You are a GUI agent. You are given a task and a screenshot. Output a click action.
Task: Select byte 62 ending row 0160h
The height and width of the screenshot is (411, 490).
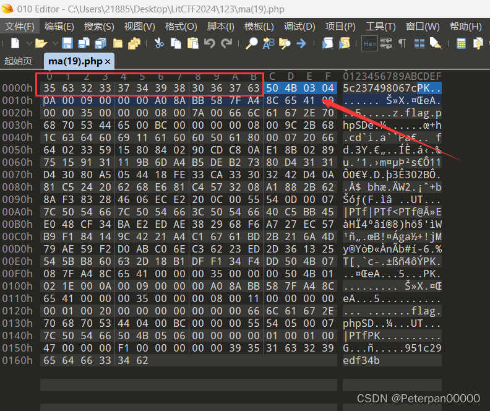click(142, 360)
